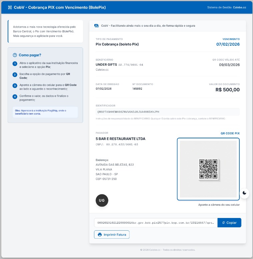Click the question mark icon beside Como pagar
Image resolution: width=253 pixels, height=259 pixels.
coord(15,55)
